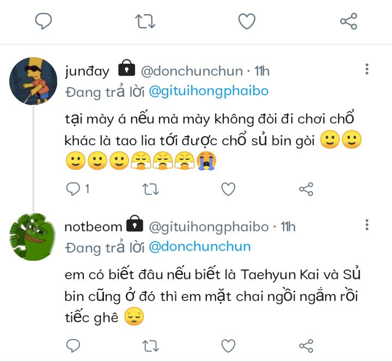Image resolution: width=392 pixels, height=362 pixels.
Task: Retweet notbeom's reply
Action: coord(151,345)
